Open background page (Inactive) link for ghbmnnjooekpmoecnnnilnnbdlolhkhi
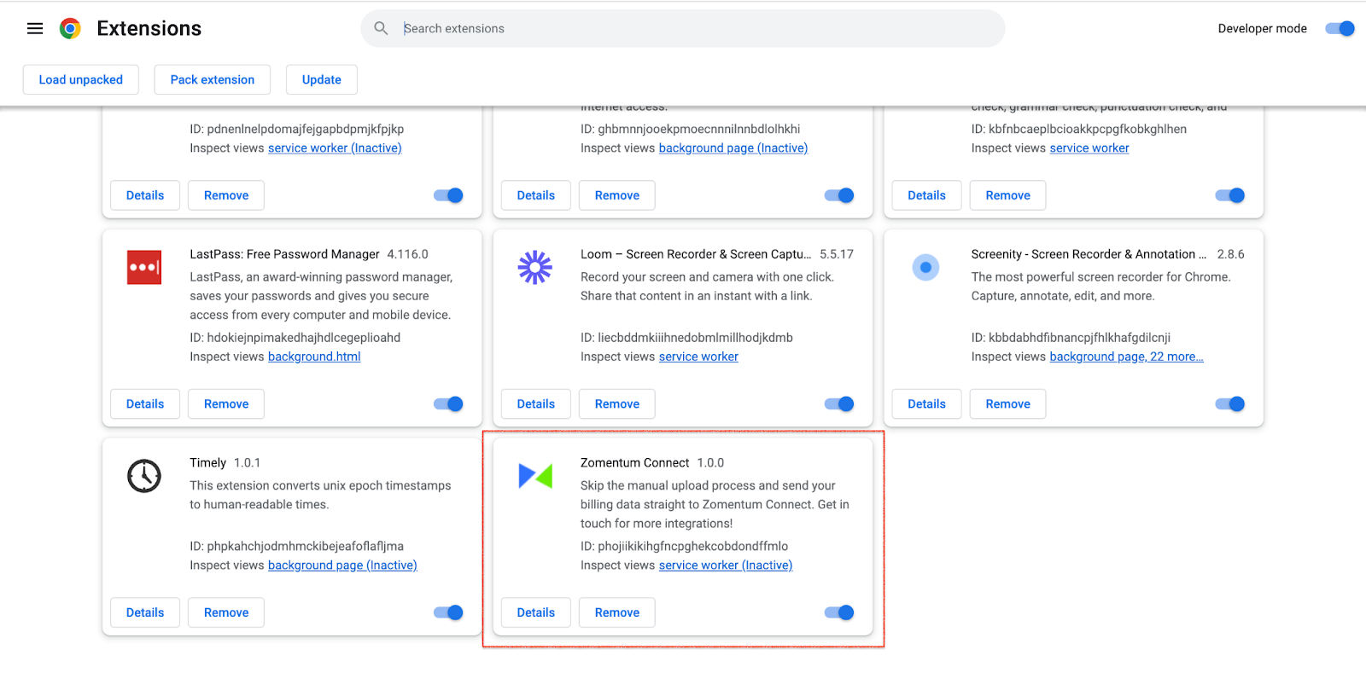The width and height of the screenshot is (1366, 696). [x=733, y=148]
